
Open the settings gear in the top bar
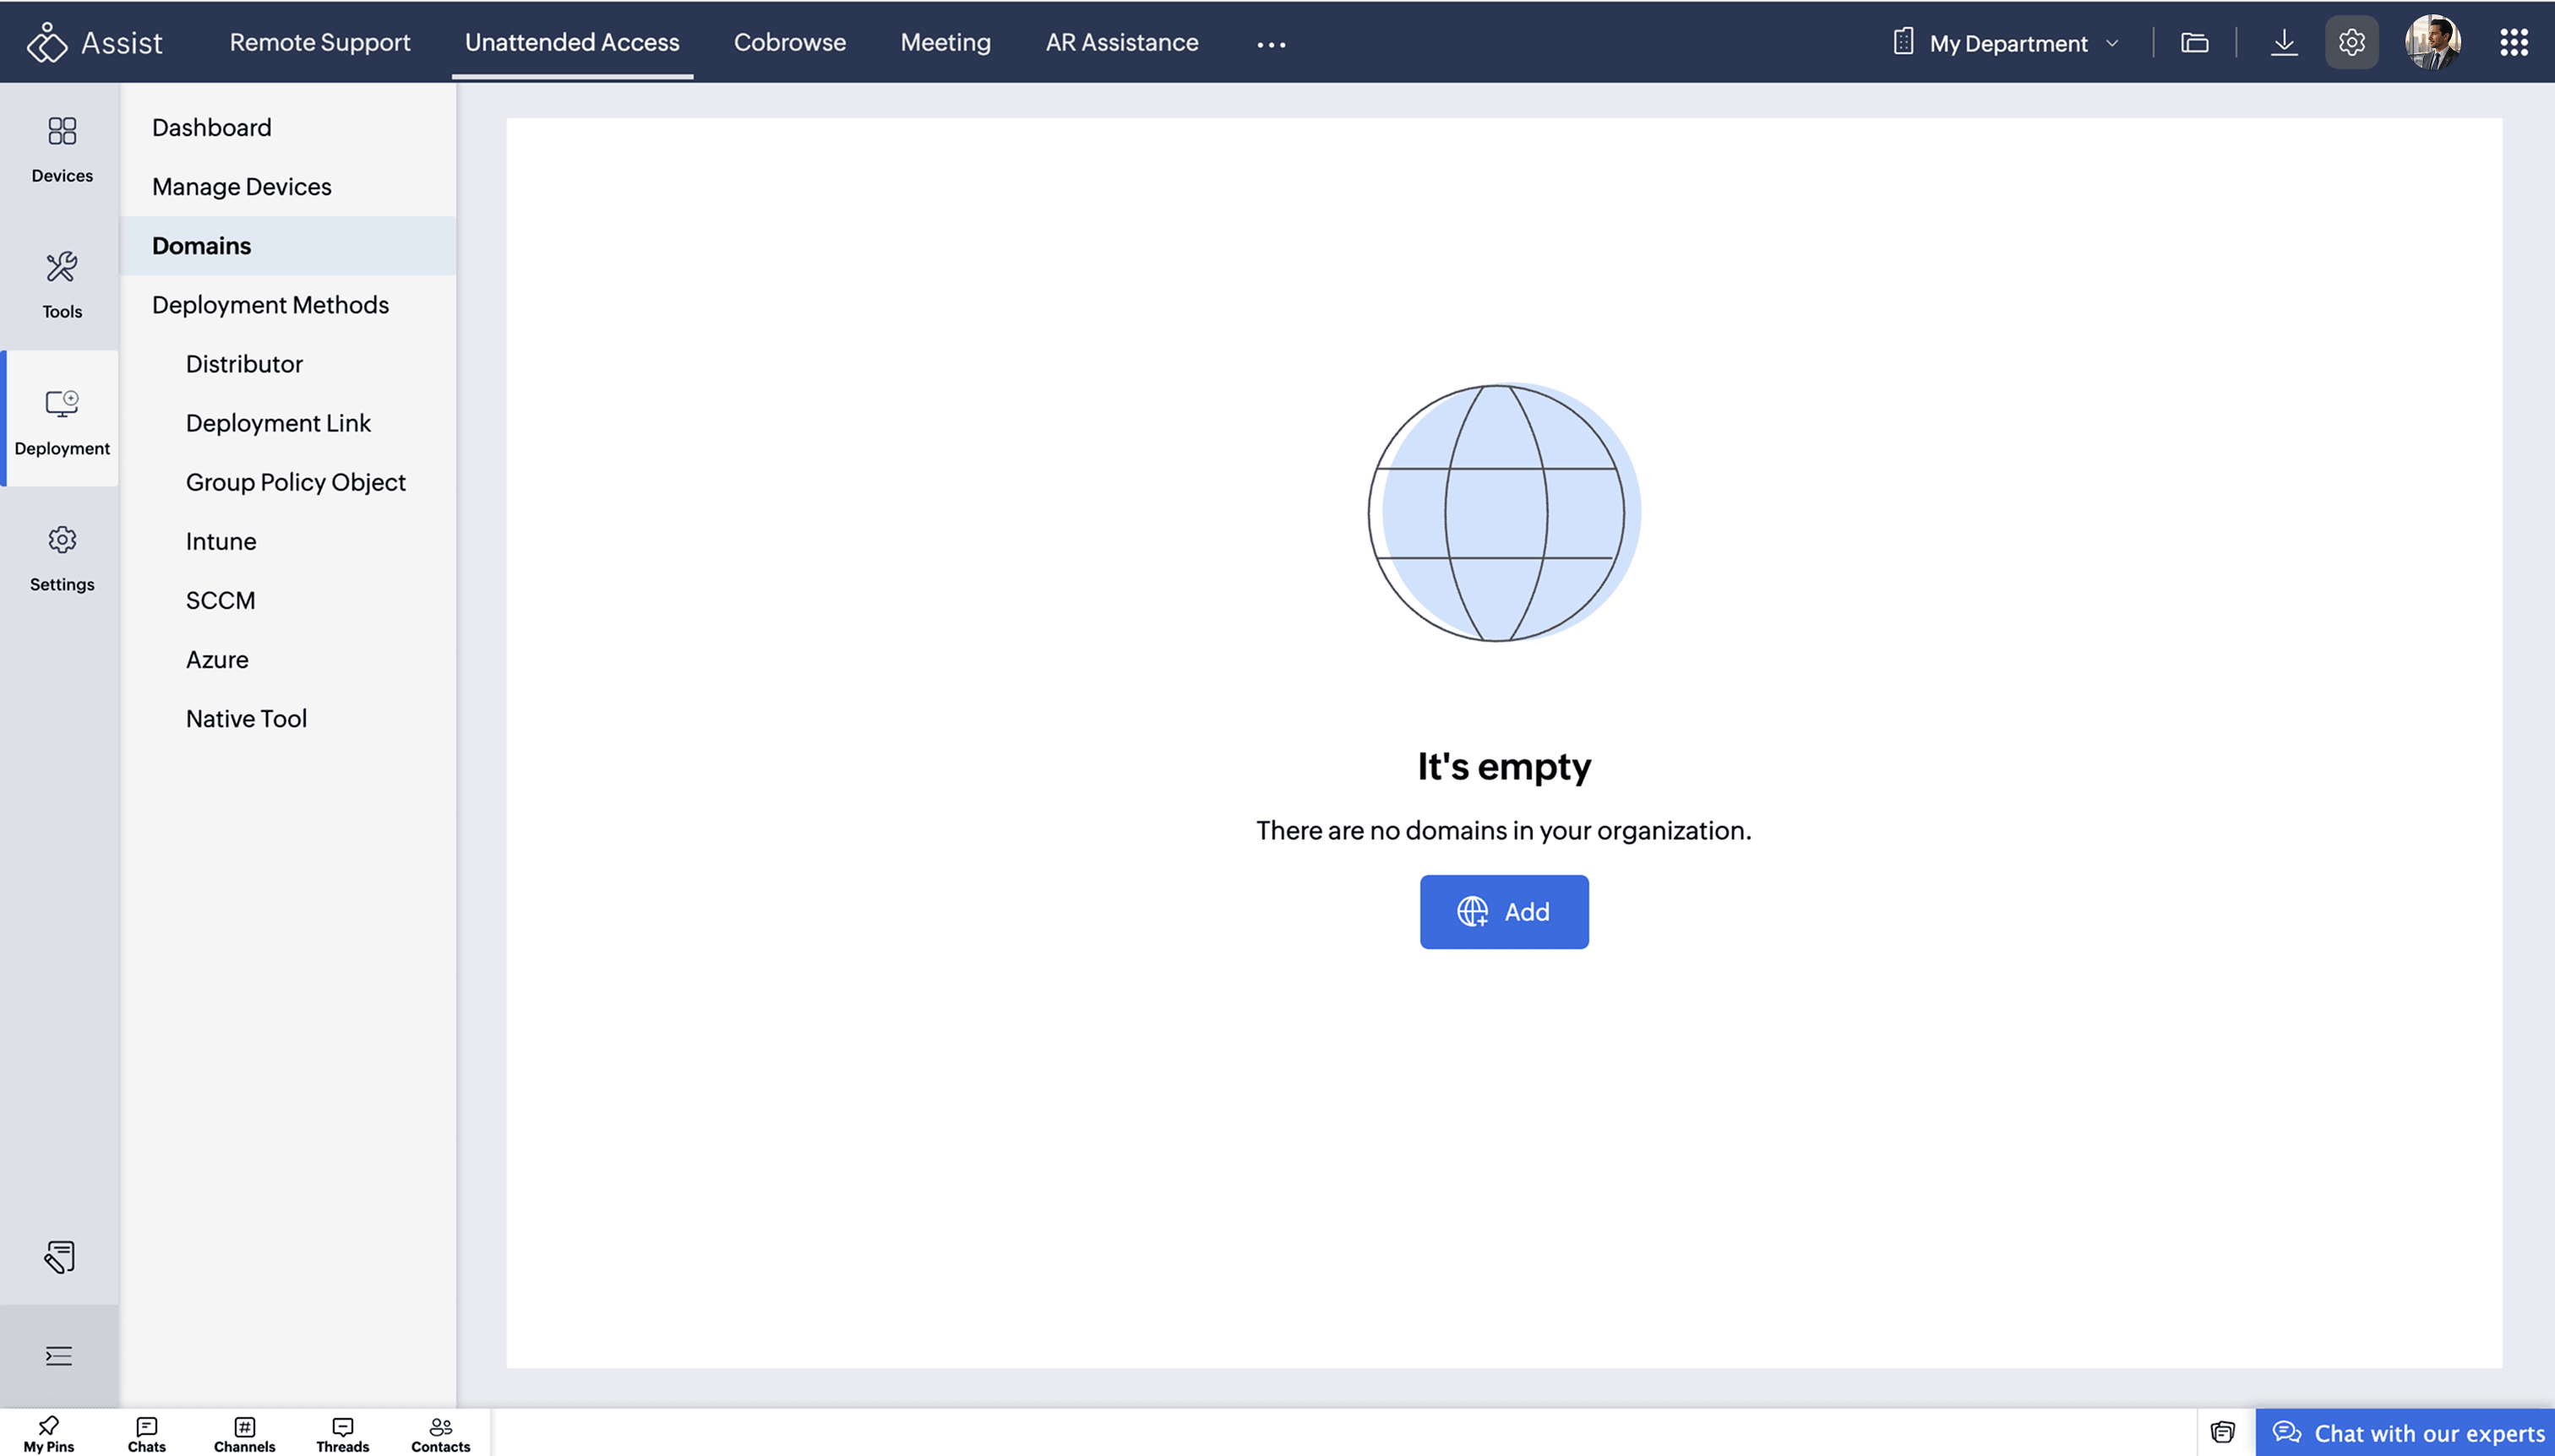(2351, 41)
